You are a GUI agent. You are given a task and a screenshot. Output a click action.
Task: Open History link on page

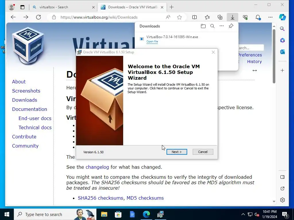click(x=254, y=62)
